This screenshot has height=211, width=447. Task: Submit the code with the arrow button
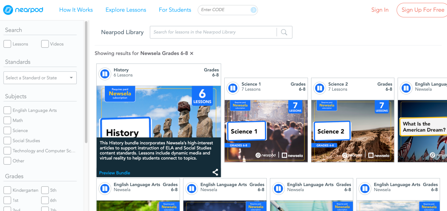(253, 10)
